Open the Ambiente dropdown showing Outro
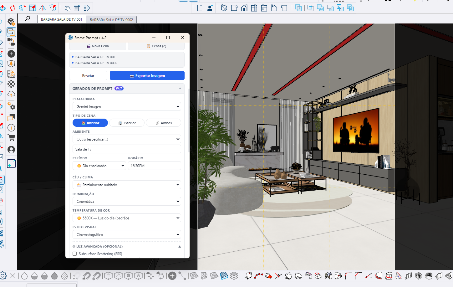This screenshot has height=287, width=453. [x=127, y=139]
